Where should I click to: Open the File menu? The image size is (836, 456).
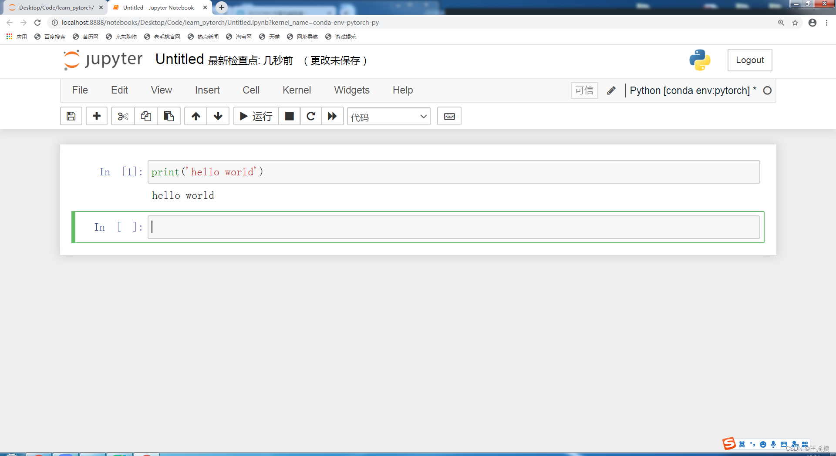[x=80, y=90]
